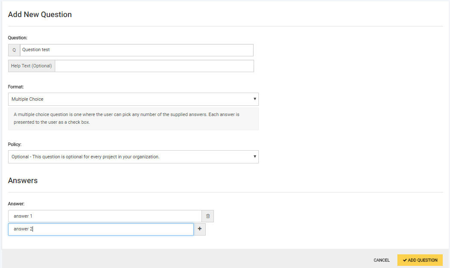
Task: Click the trash can next to answer 1
Action: [x=207, y=216]
